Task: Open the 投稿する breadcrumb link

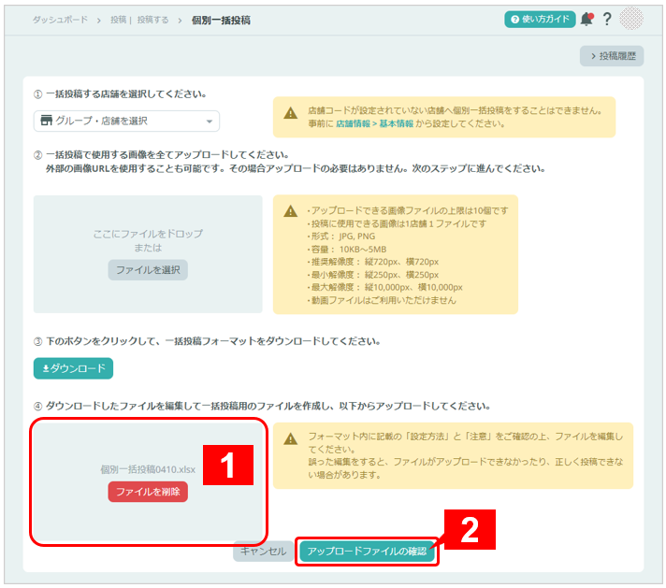Action: pos(152,20)
